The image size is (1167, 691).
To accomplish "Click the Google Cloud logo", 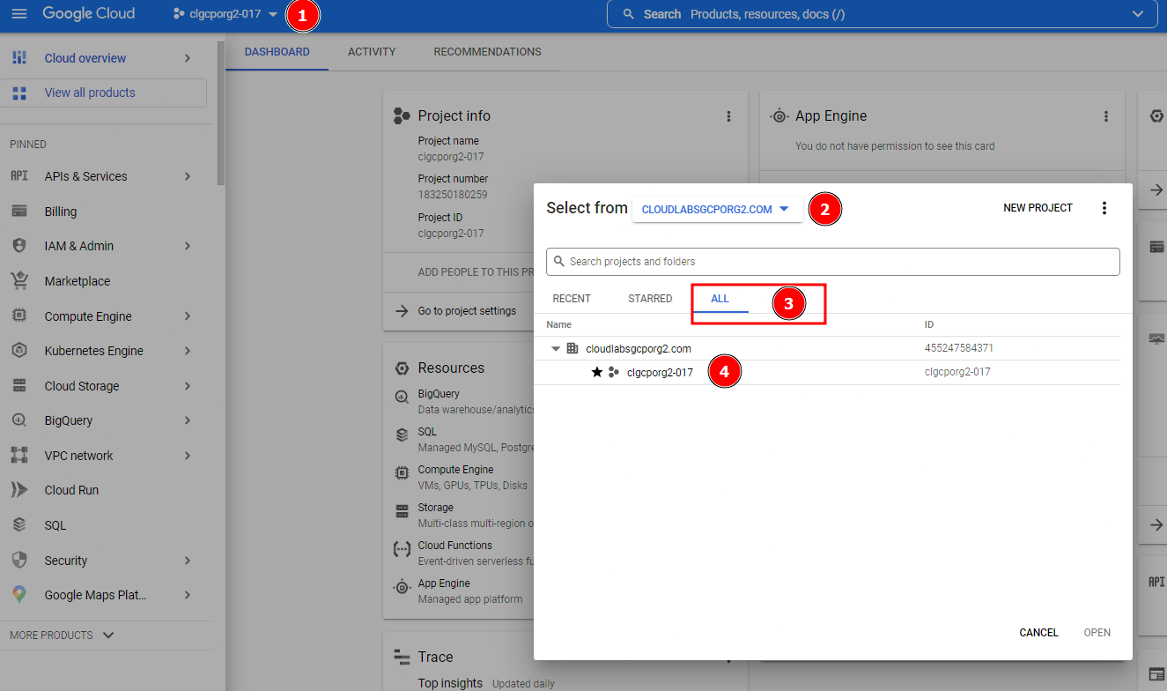I will pyautogui.click(x=89, y=14).
